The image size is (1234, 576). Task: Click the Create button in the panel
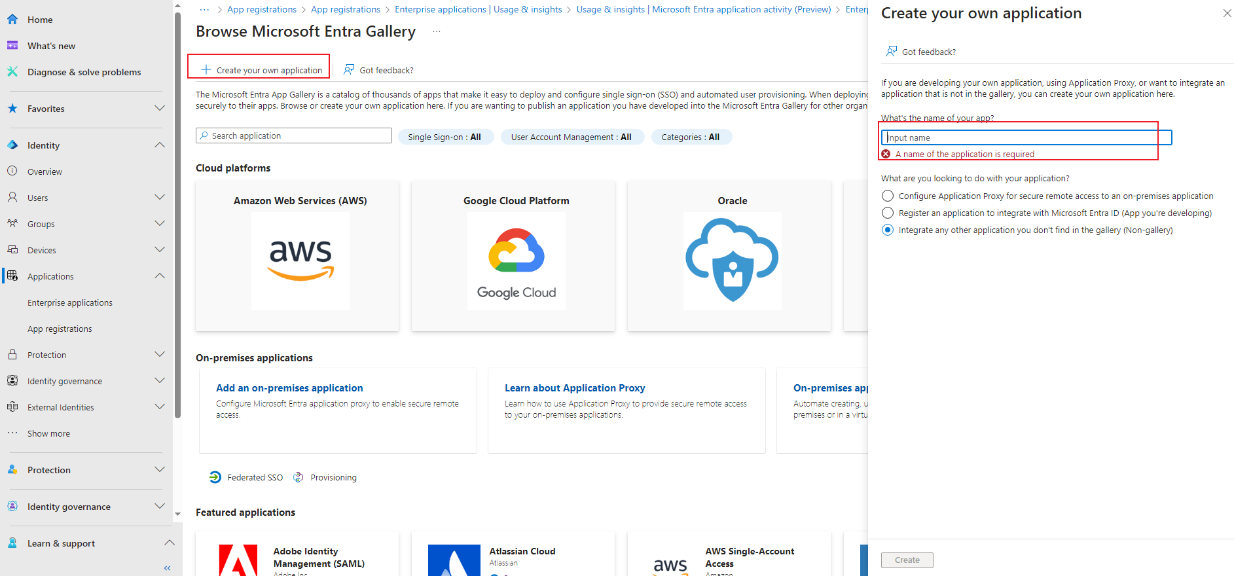907,560
